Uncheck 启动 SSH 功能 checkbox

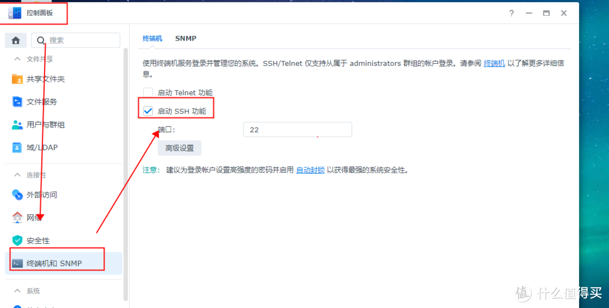click(148, 111)
